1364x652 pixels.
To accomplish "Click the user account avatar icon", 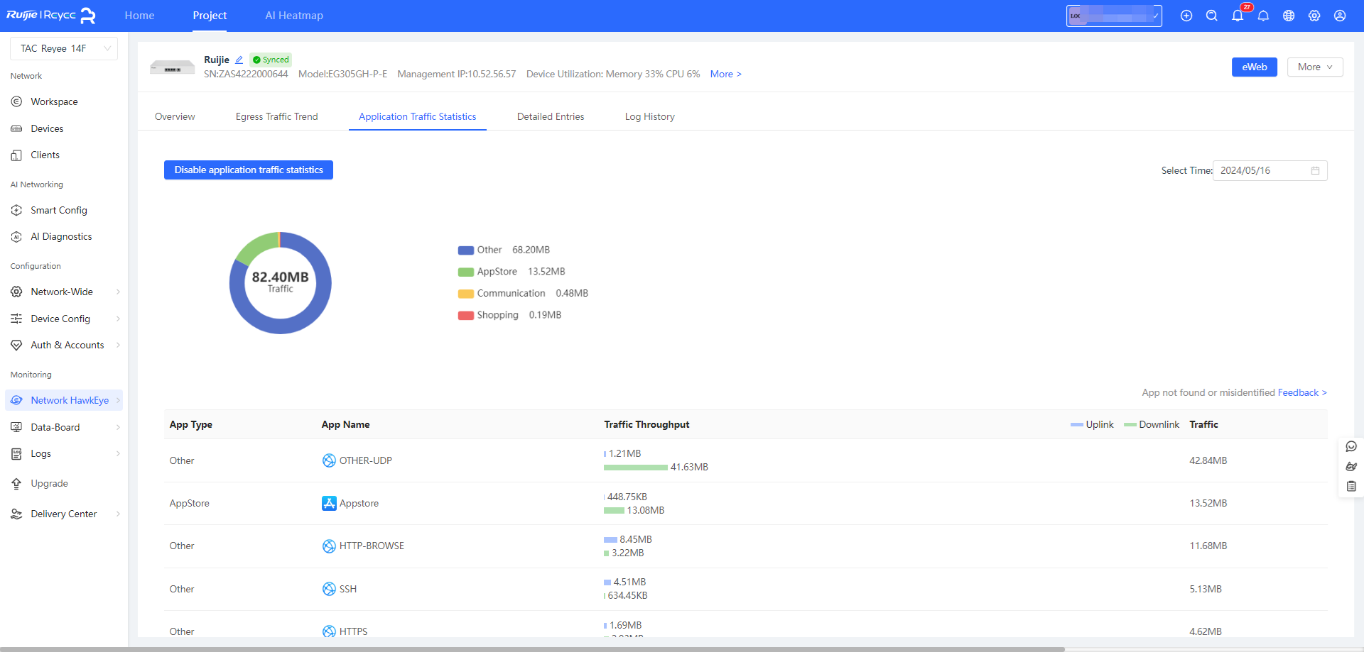I will pos(1340,16).
